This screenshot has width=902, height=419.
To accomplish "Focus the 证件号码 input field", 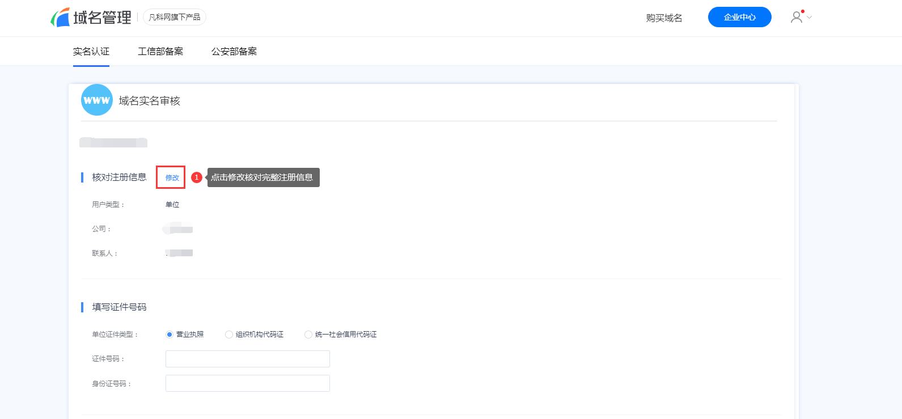I will [248, 359].
